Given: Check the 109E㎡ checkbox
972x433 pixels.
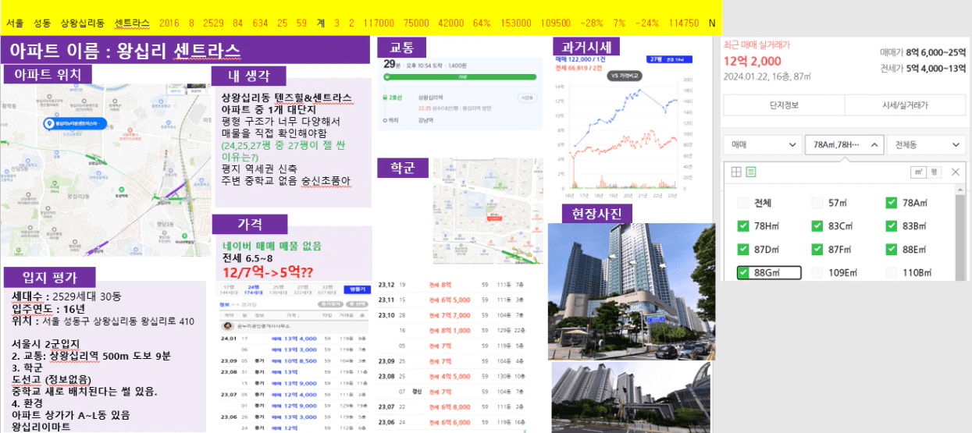Looking at the screenshot, I should pyautogui.click(x=817, y=272).
